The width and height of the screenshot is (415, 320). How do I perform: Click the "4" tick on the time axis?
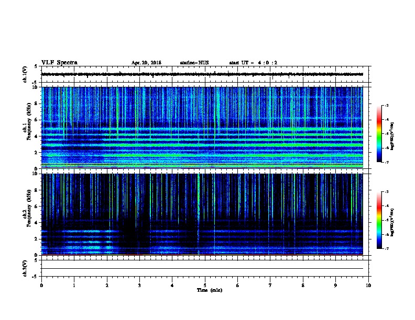click(172, 285)
